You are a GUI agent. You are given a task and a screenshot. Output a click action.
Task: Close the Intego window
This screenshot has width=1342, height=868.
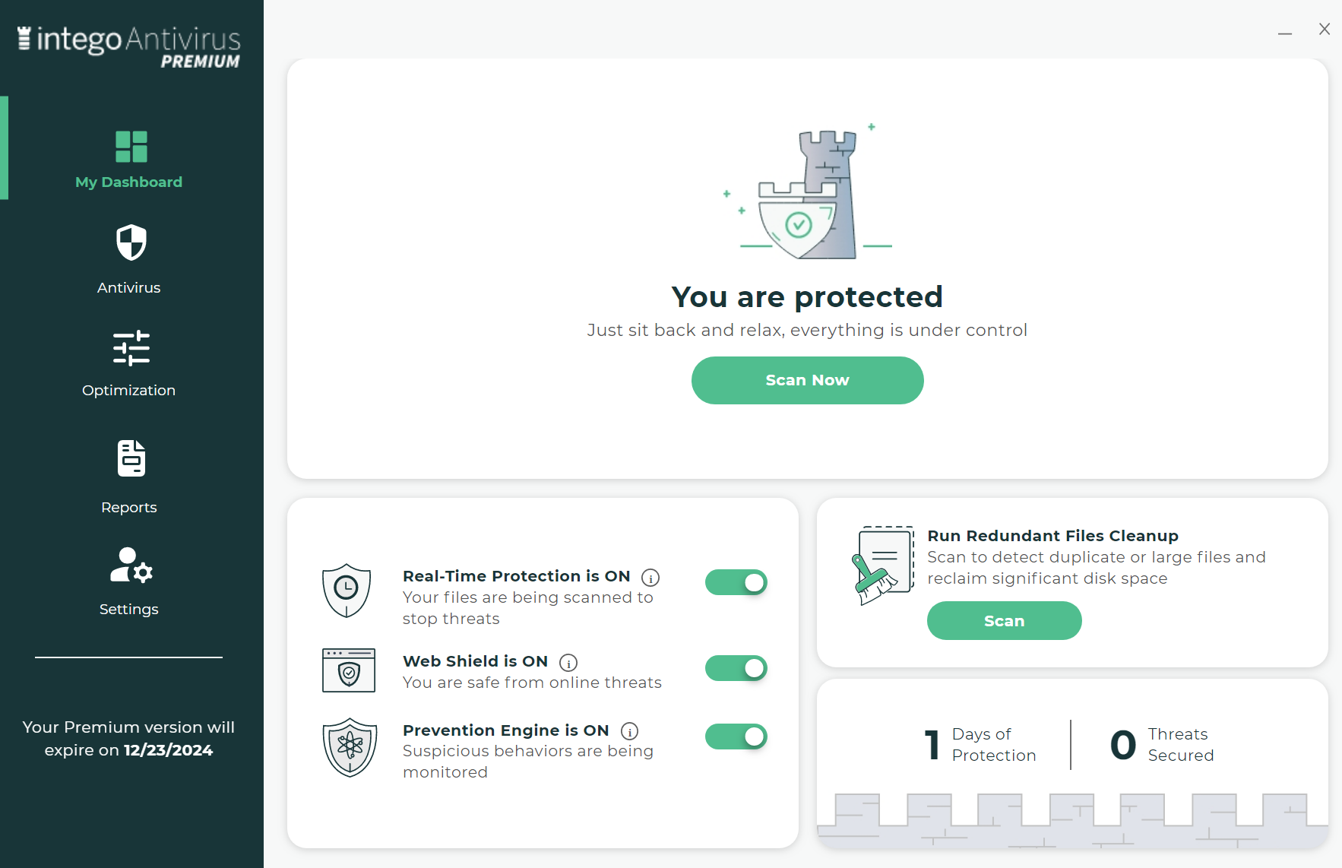pyautogui.click(x=1325, y=29)
